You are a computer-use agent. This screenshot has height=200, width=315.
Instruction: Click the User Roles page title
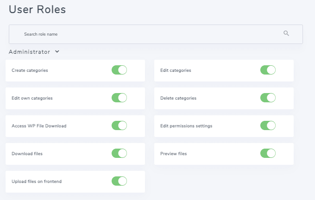coord(38,9)
